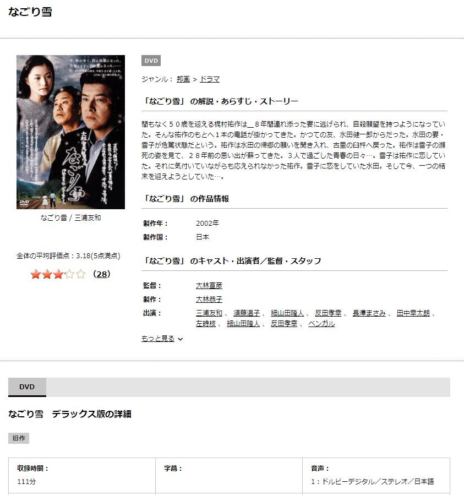Open cast member 左時枝 link
Viewport: 464px width, 495px height.
[x=205, y=324]
